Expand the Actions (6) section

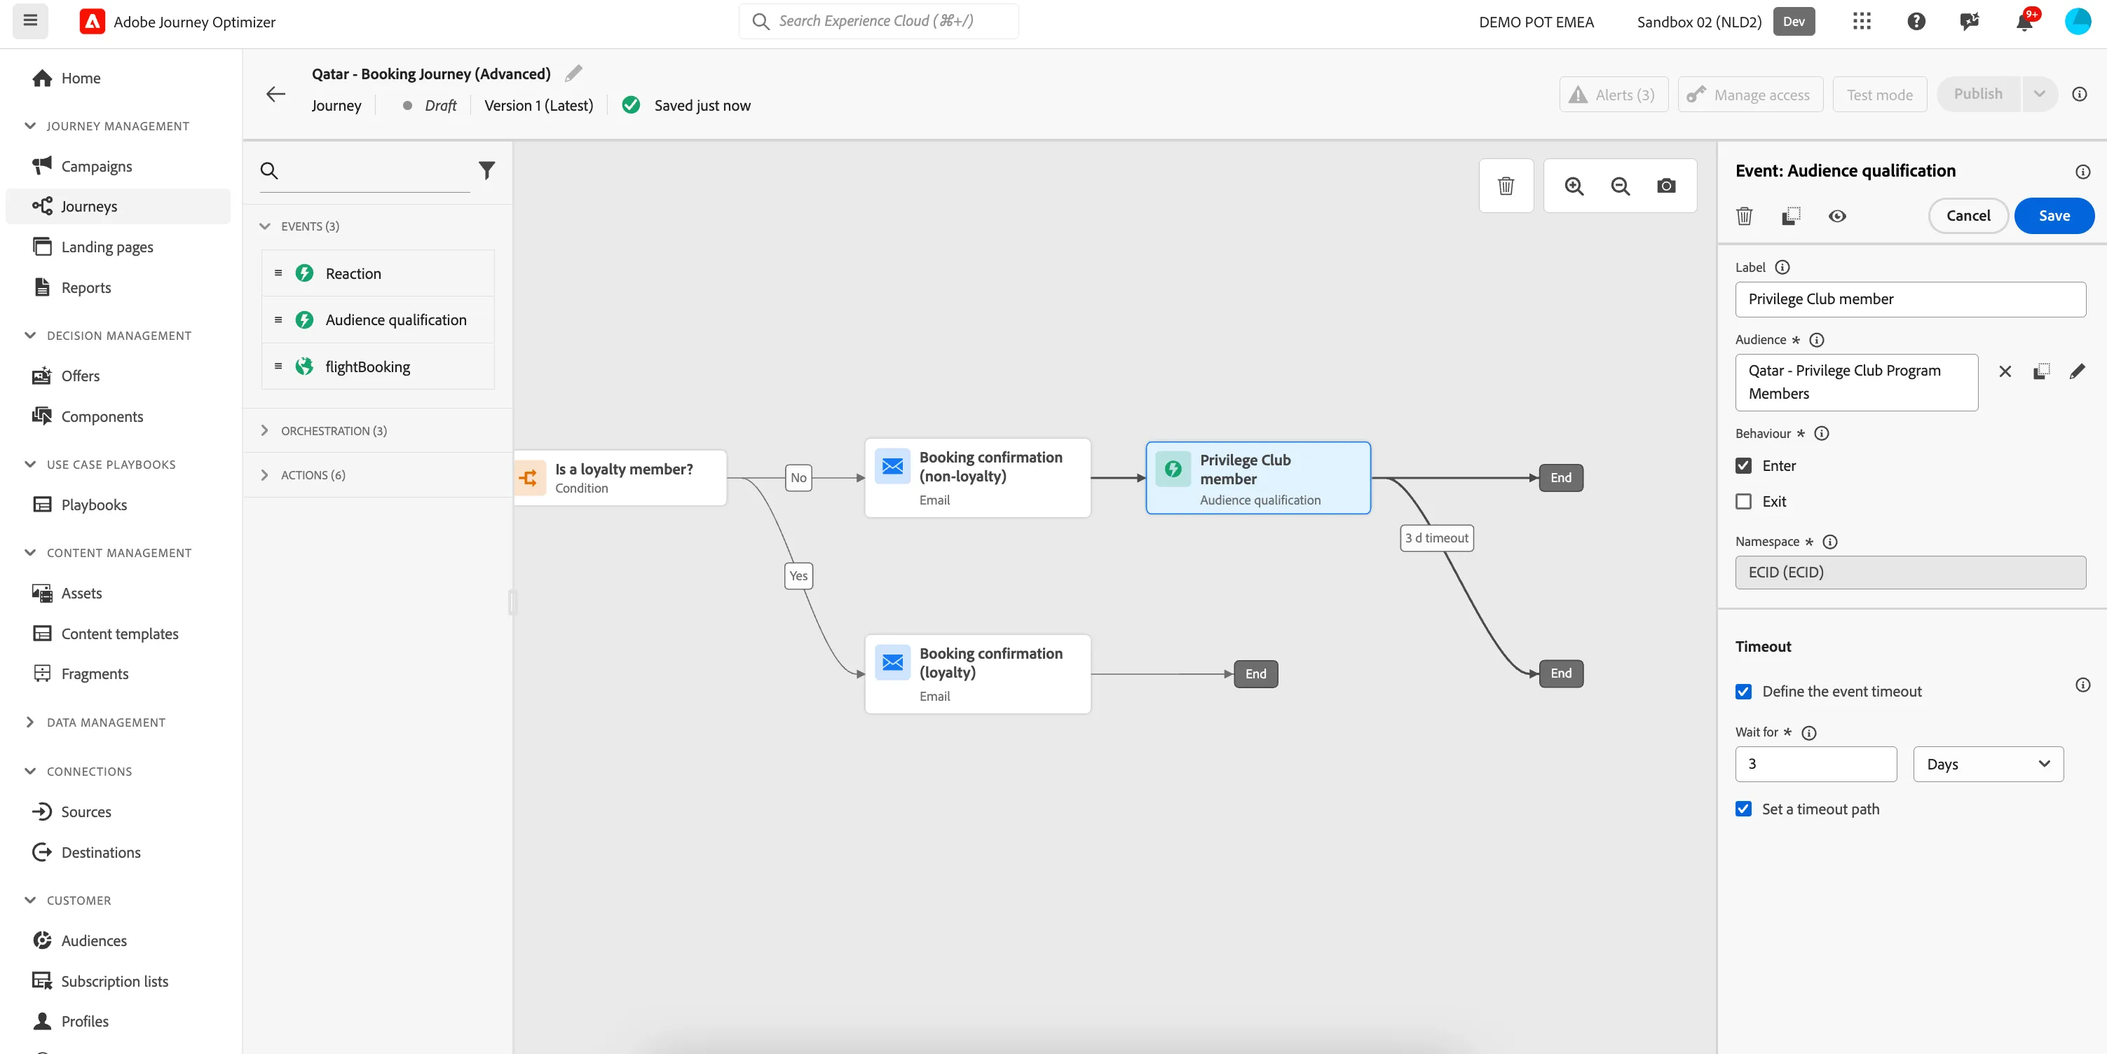tap(264, 475)
